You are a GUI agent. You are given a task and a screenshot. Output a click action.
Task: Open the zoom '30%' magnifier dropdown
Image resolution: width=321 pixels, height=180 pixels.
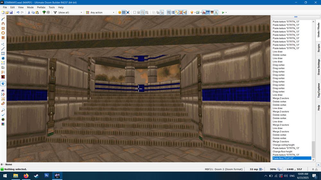tap(280, 169)
